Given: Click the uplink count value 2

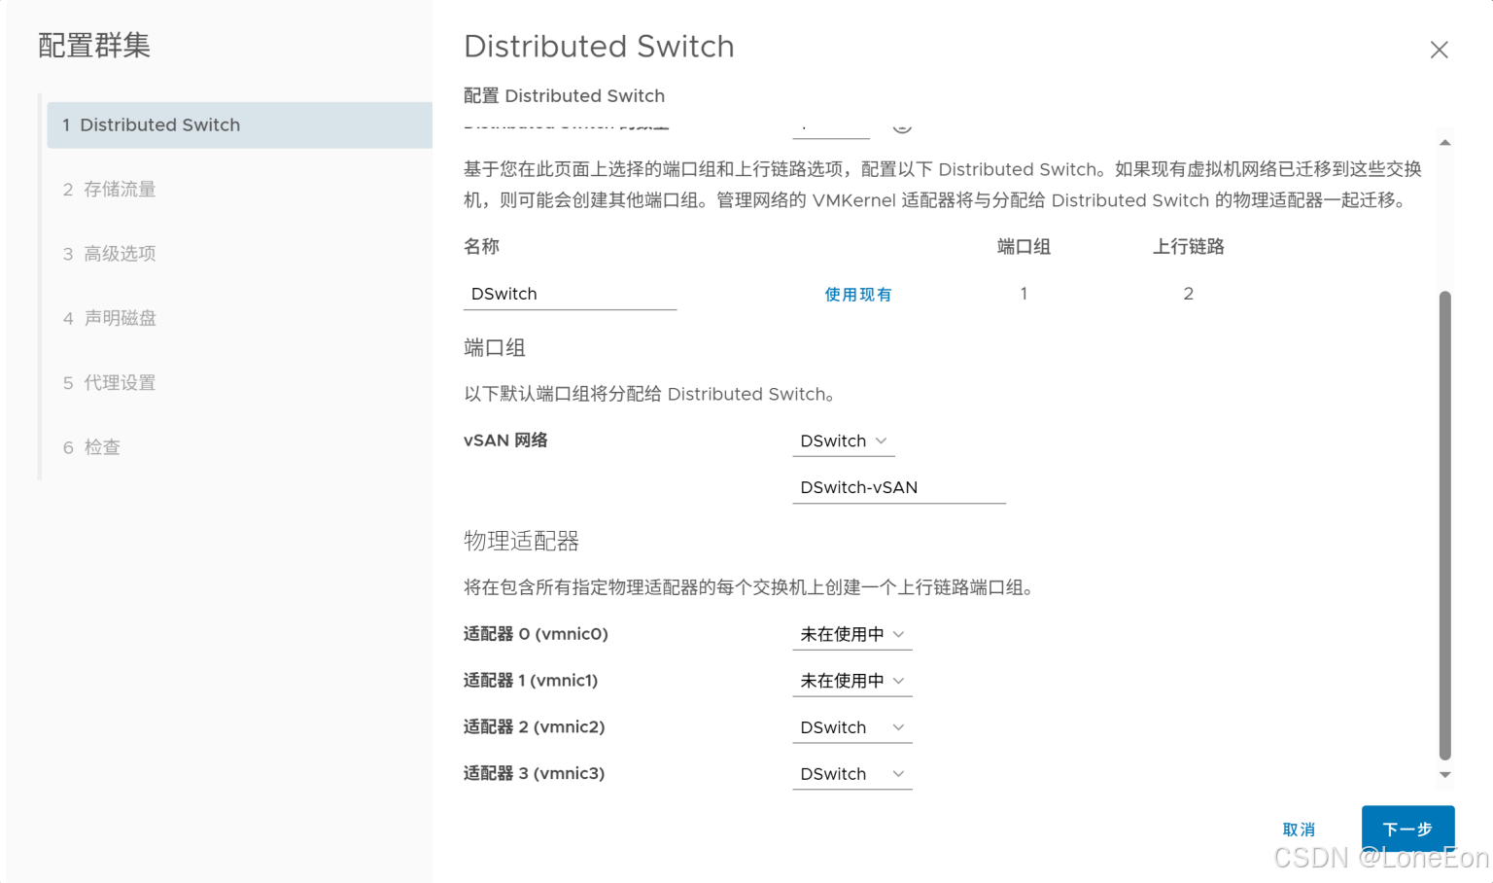Looking at the screenshot, I should (x=1188, y=294).
